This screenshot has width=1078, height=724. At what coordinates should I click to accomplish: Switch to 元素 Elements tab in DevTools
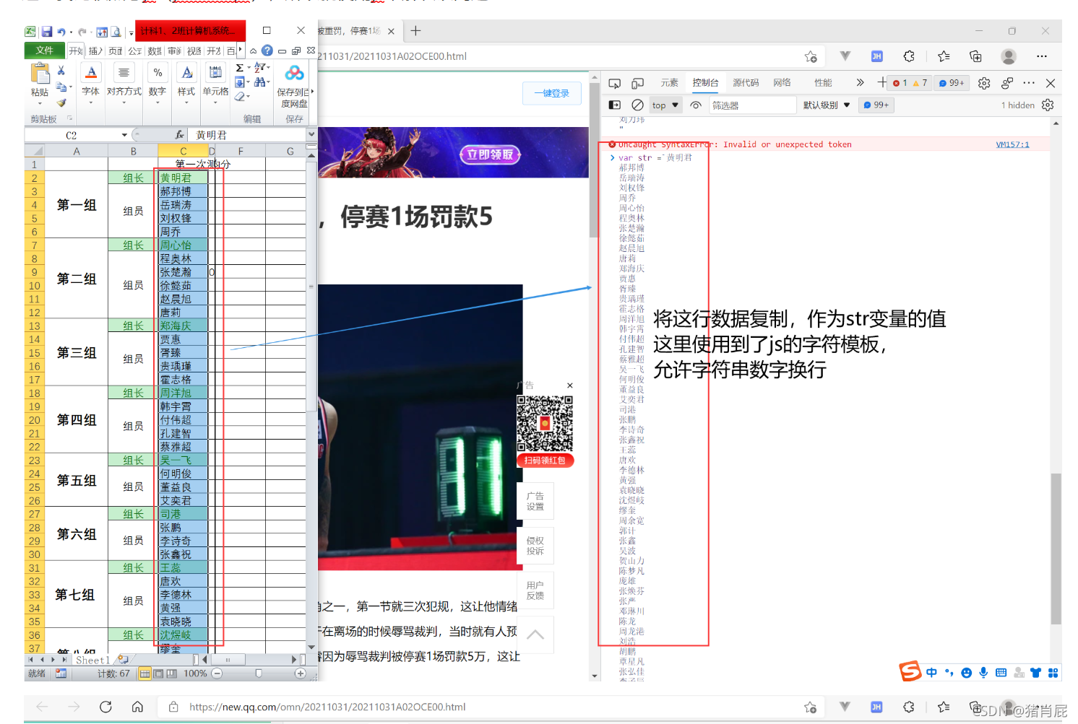click(x=669, y=83)
